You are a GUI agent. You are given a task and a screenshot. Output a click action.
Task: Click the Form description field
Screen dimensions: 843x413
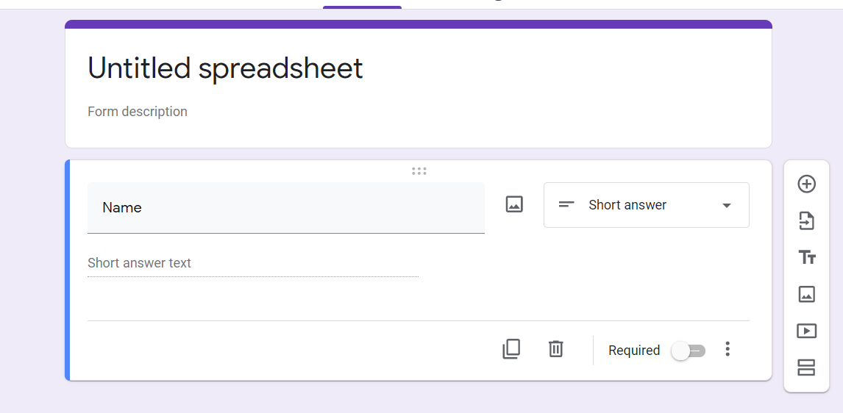point(138,112)
